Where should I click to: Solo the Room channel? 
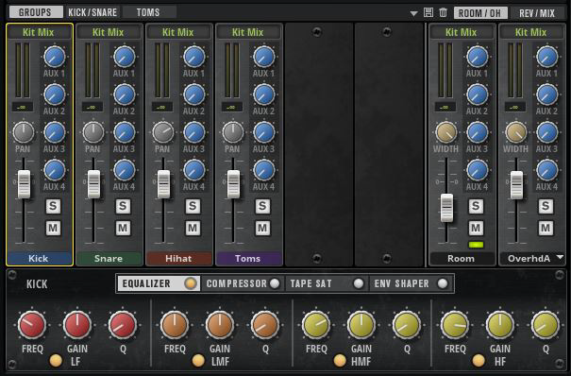coord(476,206)
